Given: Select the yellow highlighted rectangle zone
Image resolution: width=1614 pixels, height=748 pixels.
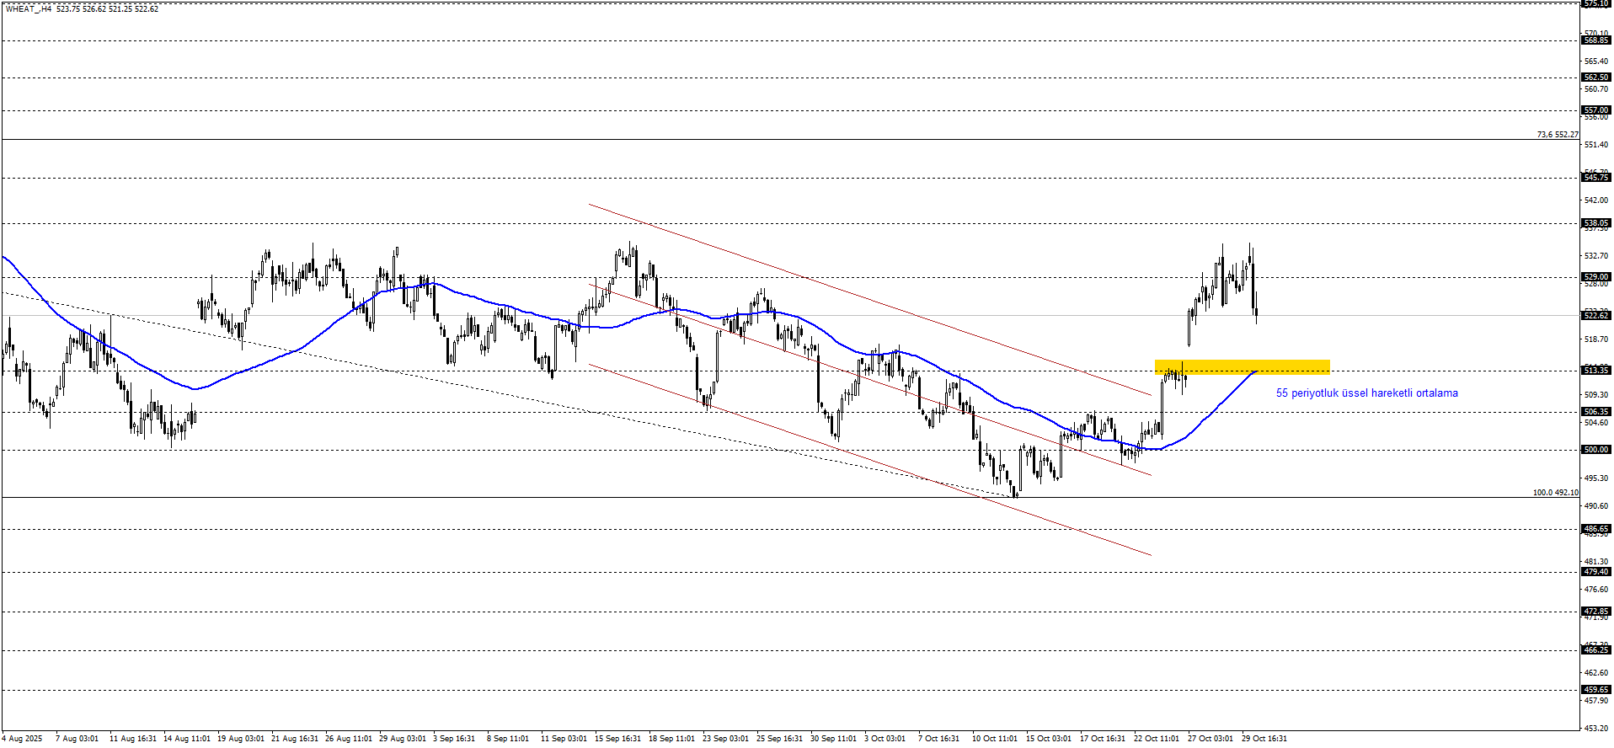Looking at the screenshot, I should click(1242, 366).
